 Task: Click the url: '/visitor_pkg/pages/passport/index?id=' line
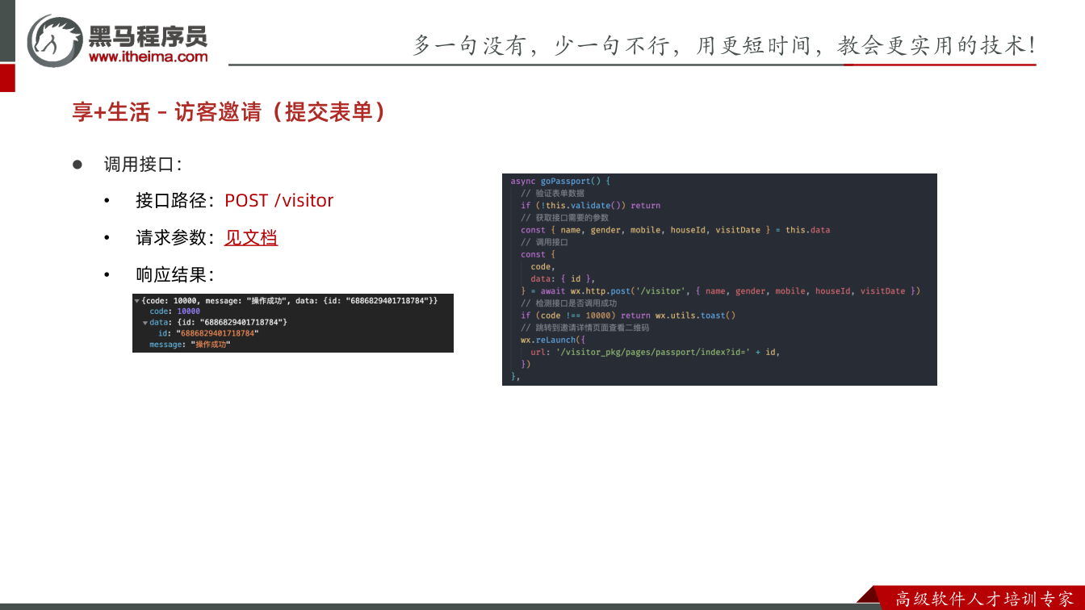(x=656, y=352)
